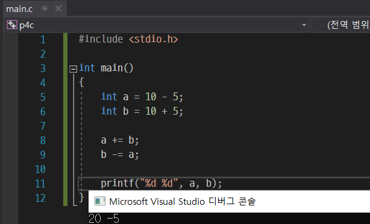
Task: Click line number 5 in the margin
Action: coord(43,97)
